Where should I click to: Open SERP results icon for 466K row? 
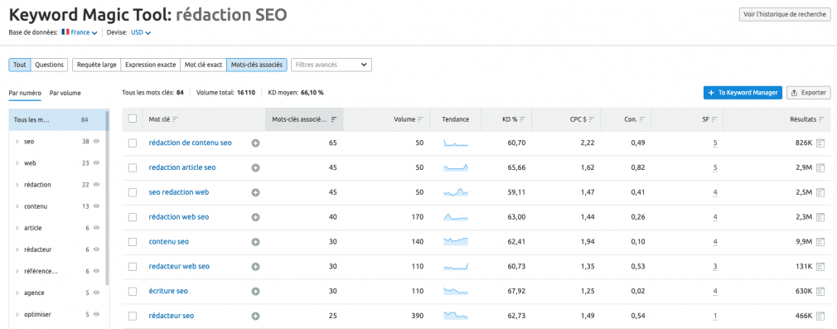point(821,317)
